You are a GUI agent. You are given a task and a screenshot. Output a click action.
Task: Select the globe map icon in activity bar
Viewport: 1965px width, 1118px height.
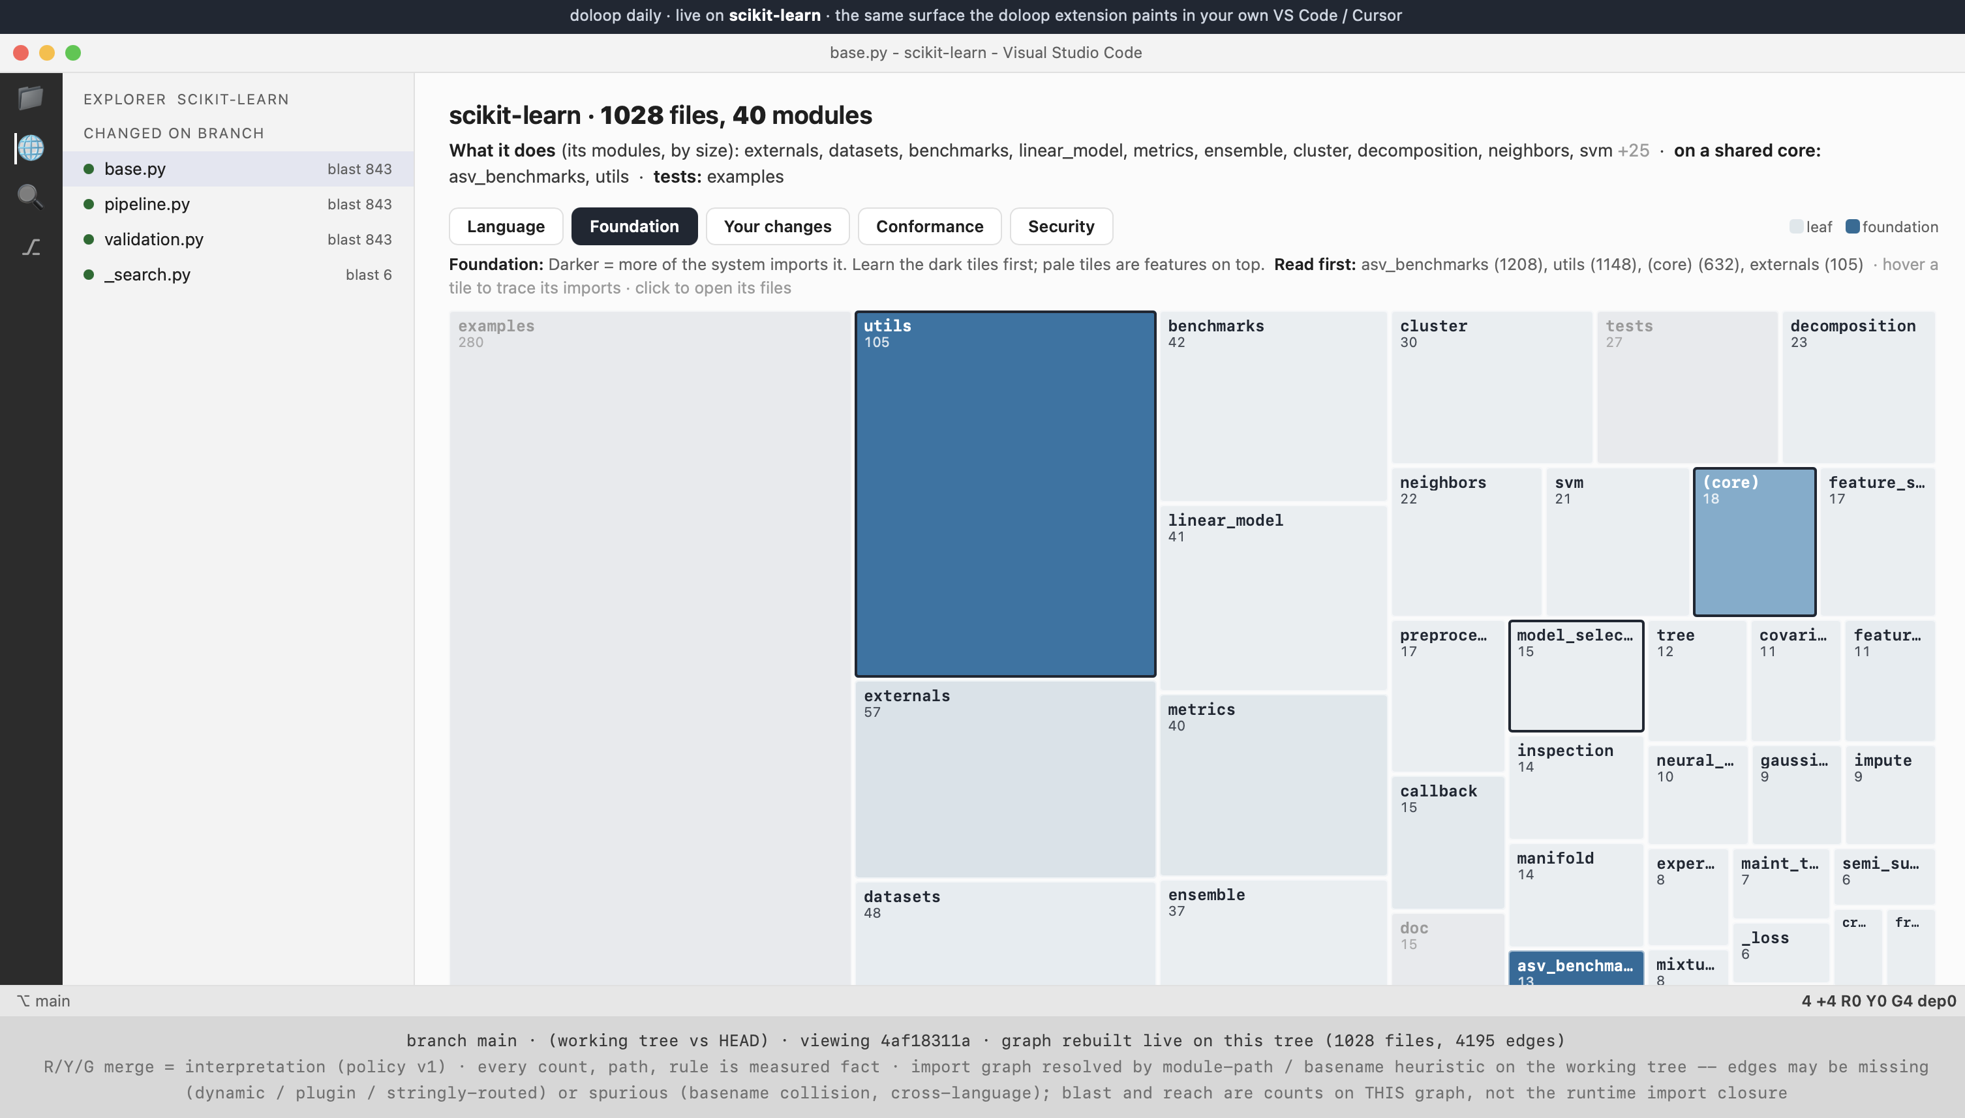coord(31,147)
